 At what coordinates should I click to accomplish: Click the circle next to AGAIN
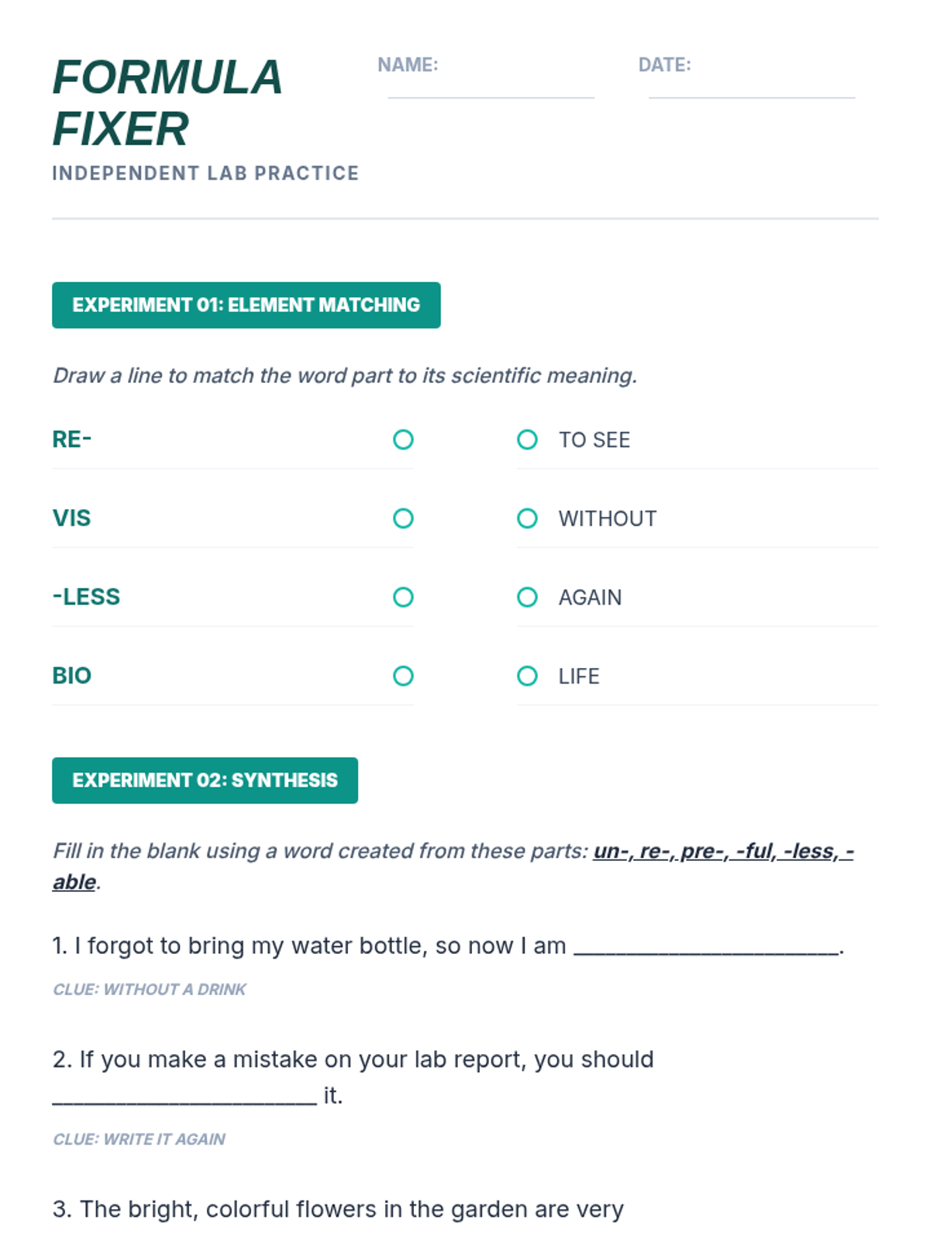pyautogui.click(x=527, y=598)
